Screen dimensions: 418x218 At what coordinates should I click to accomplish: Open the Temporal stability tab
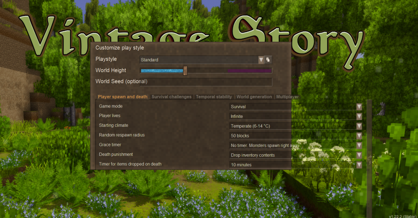click(x=214, y=97)
